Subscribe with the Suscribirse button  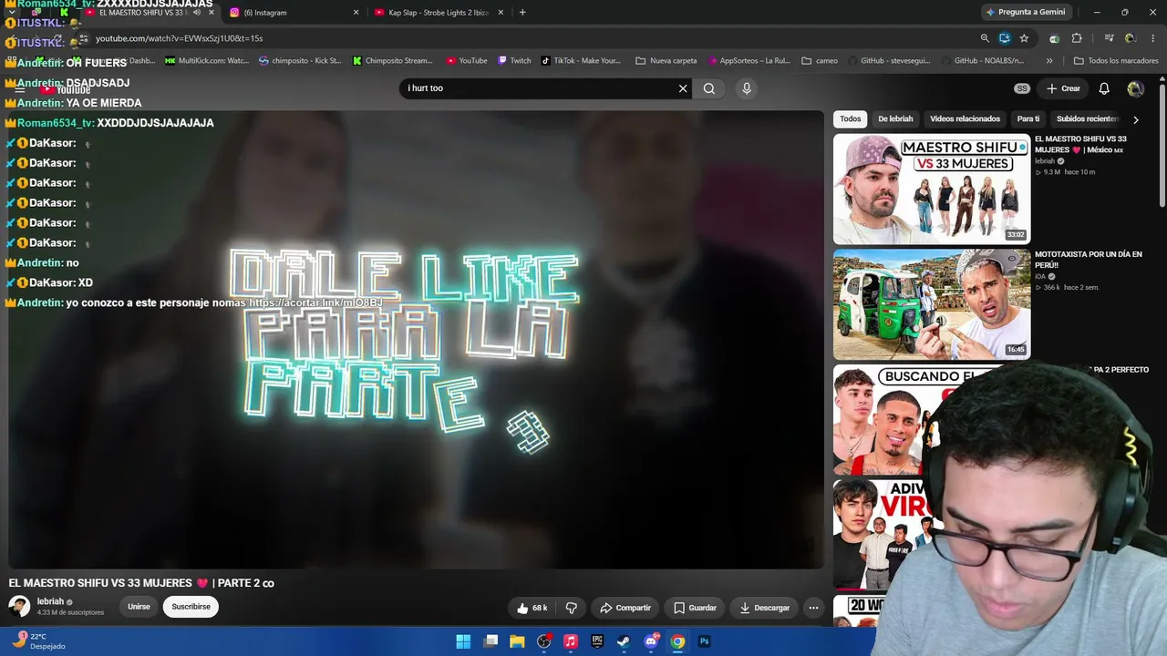tap(191, 607)
